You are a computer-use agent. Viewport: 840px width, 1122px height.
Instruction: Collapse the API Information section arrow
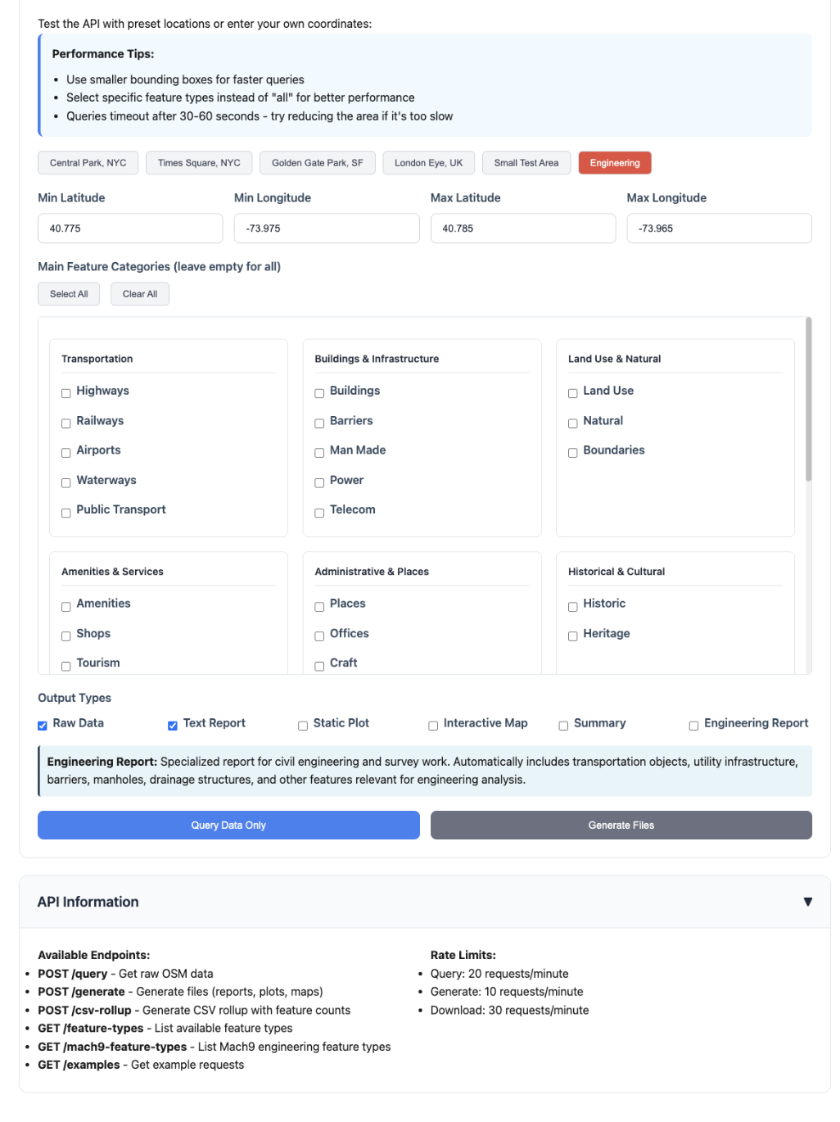(x=807, y=902)
